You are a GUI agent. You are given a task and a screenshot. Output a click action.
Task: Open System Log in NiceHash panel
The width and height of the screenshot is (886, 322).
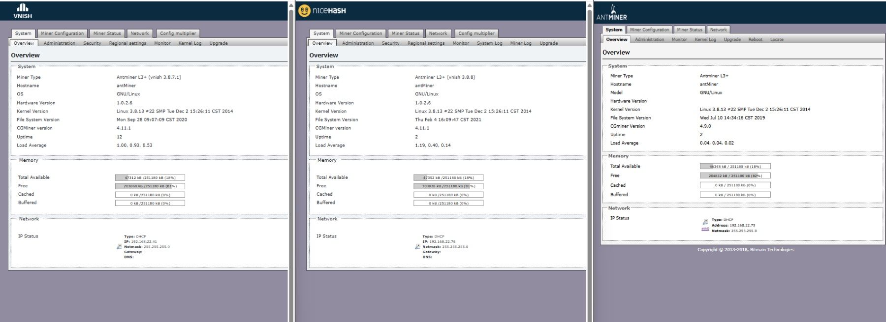point(490,43)
